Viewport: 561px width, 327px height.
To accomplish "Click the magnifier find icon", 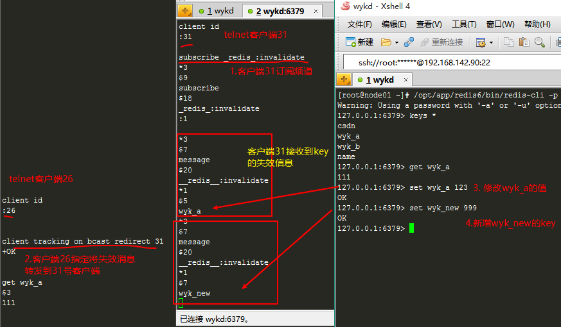I will [540, 42].
